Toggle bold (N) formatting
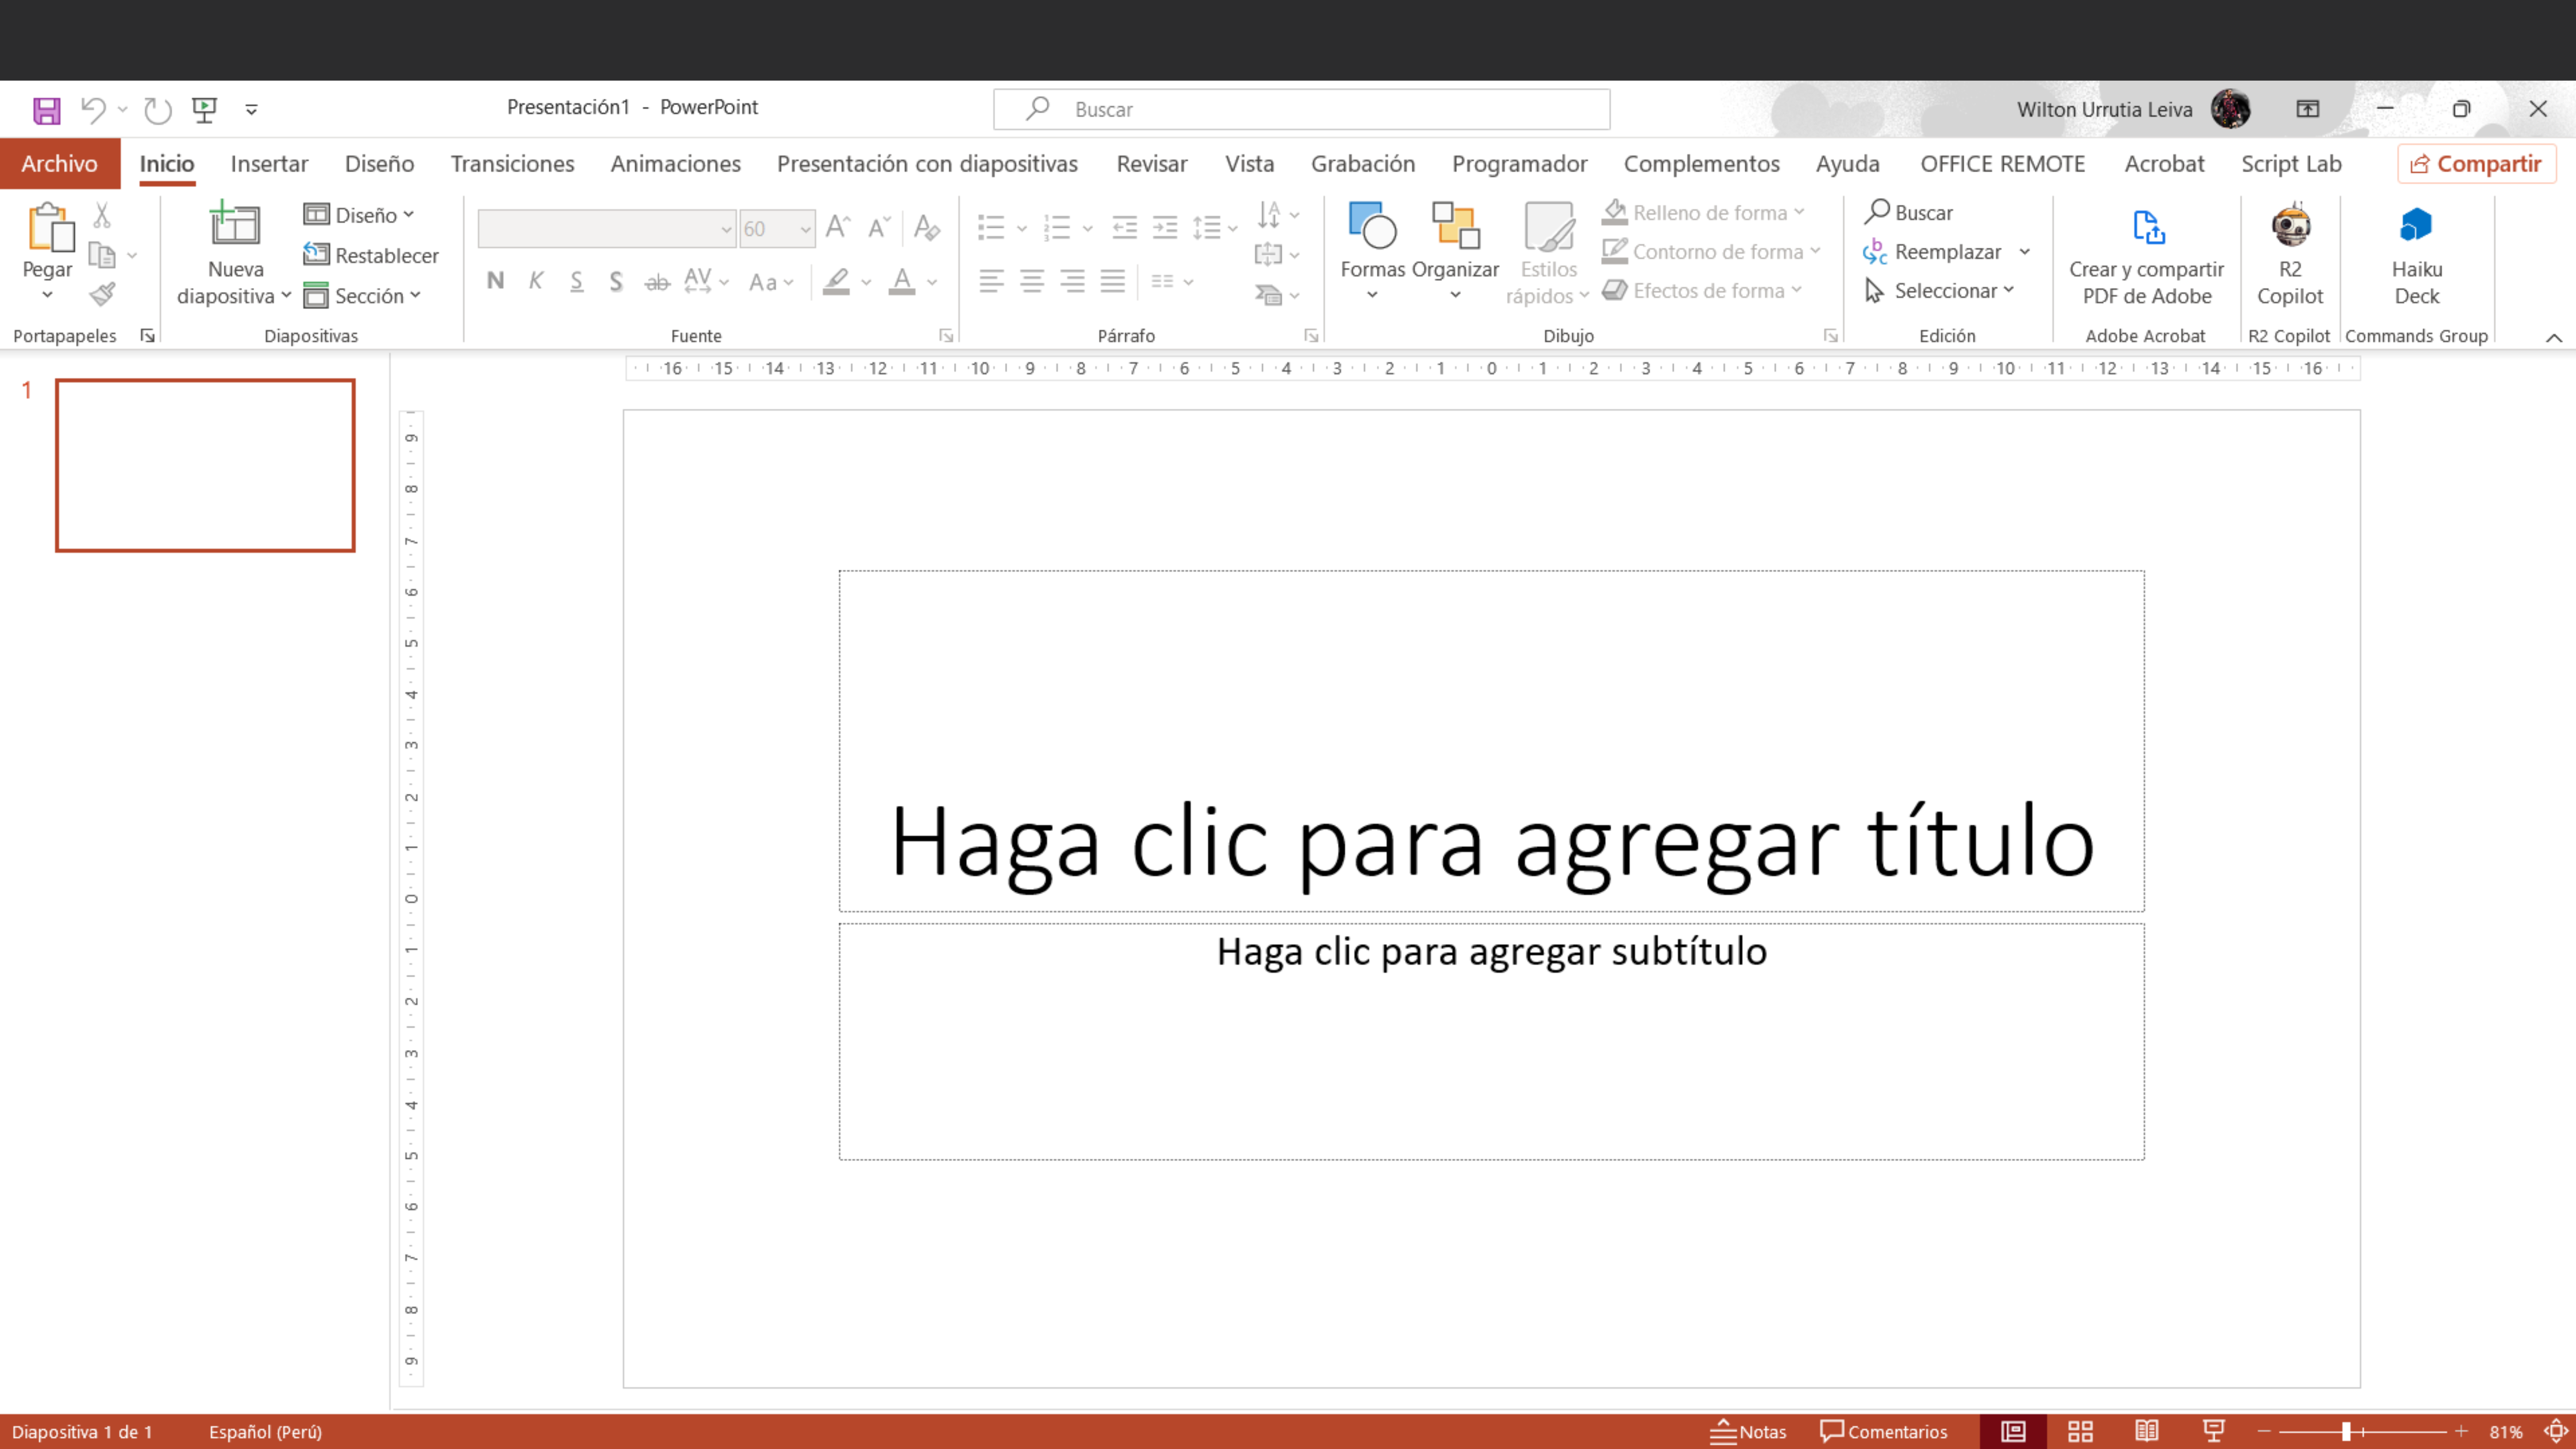 495,281
